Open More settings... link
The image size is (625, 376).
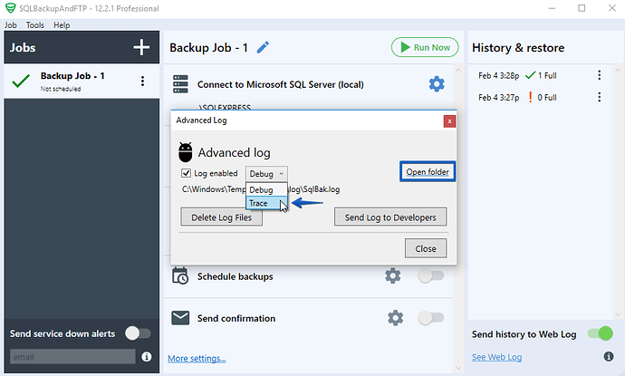tap(197, 359)
